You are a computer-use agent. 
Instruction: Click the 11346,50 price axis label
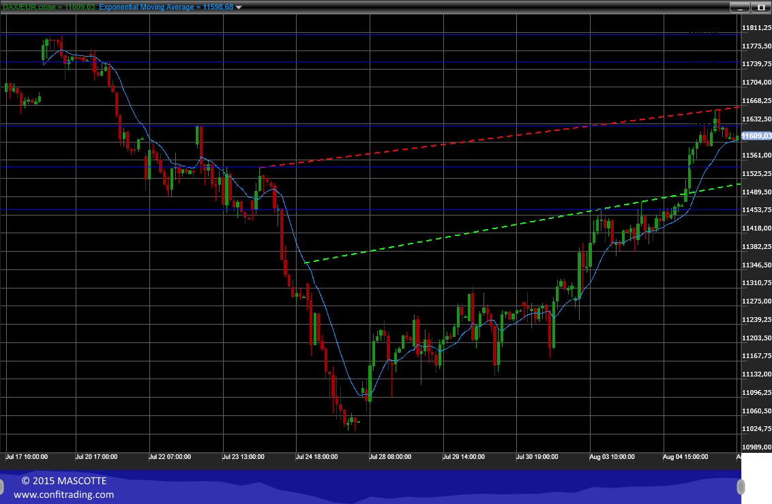coord(757,265)
